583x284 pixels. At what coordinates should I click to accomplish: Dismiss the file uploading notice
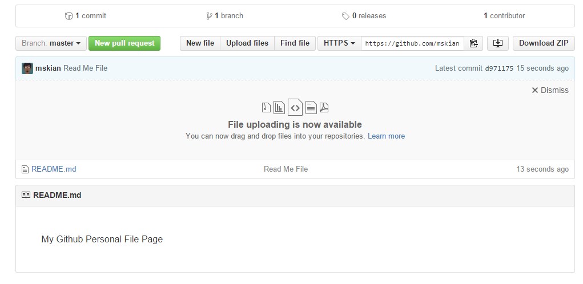click(550, 90)
